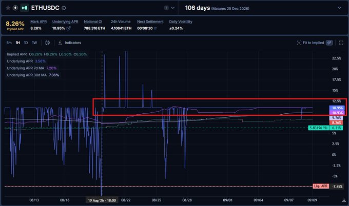Click the 5.83196 YU position tag
Viewport: 349px width, 206px height.
coord(319,128)
